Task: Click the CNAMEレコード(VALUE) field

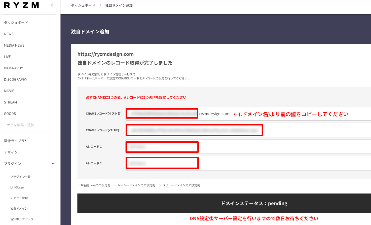Action: click(x=248, y=130)
